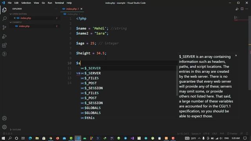Choose the first $_POST suggestion
Screen dimensions: 251x141
pyautogui.click(x=91, y=83)
